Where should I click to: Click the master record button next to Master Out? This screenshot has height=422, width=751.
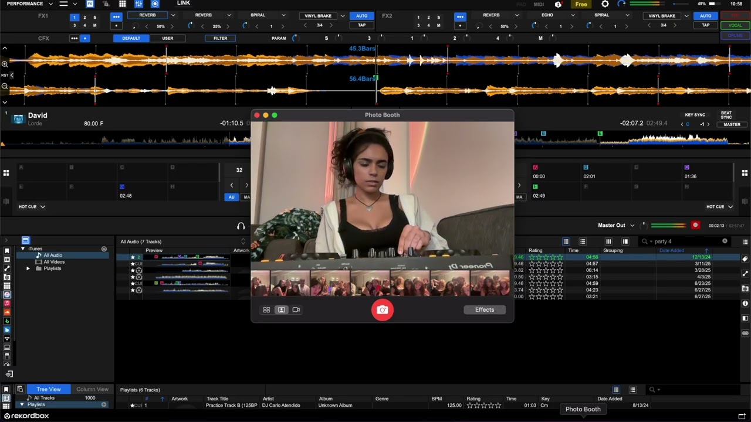[x=695, y=225]
